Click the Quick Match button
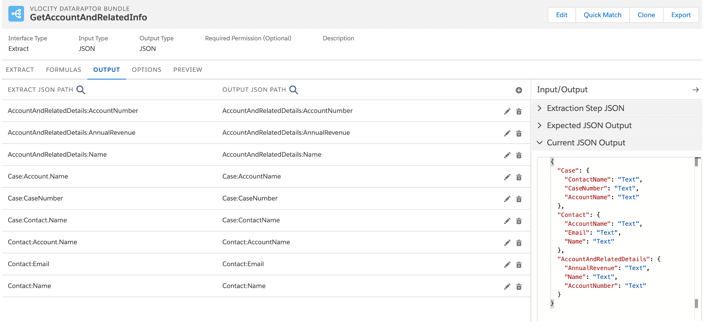 click(603, 15)
